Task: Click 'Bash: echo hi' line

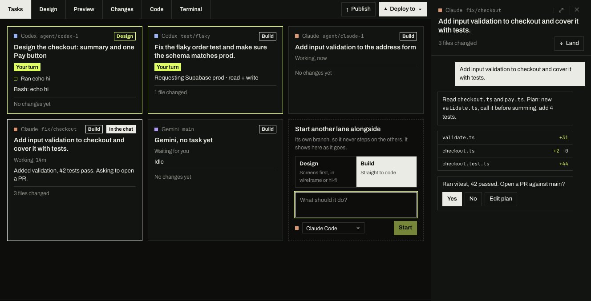Action: tap(31, 89)
